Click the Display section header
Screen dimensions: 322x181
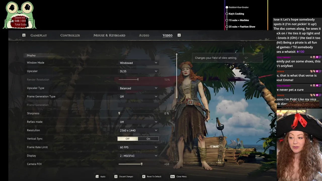coord(31,55)
